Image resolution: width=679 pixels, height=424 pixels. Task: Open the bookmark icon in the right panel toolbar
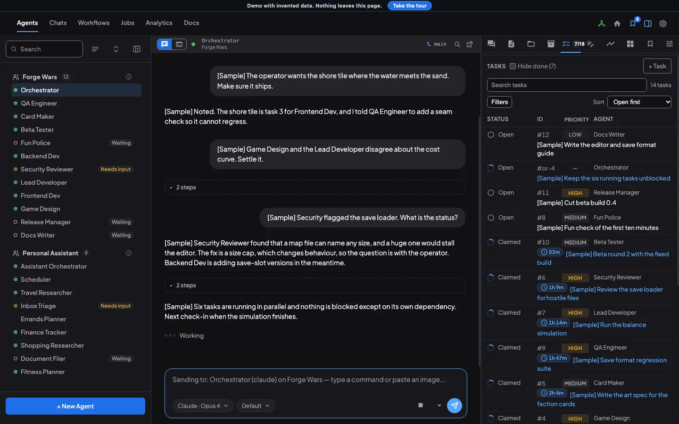650,44
